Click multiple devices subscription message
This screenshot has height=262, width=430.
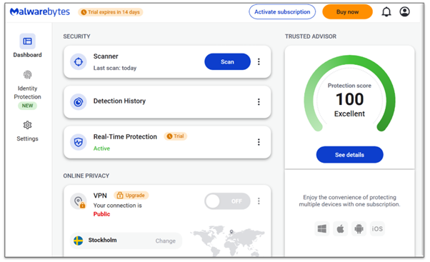coord(349,201)
